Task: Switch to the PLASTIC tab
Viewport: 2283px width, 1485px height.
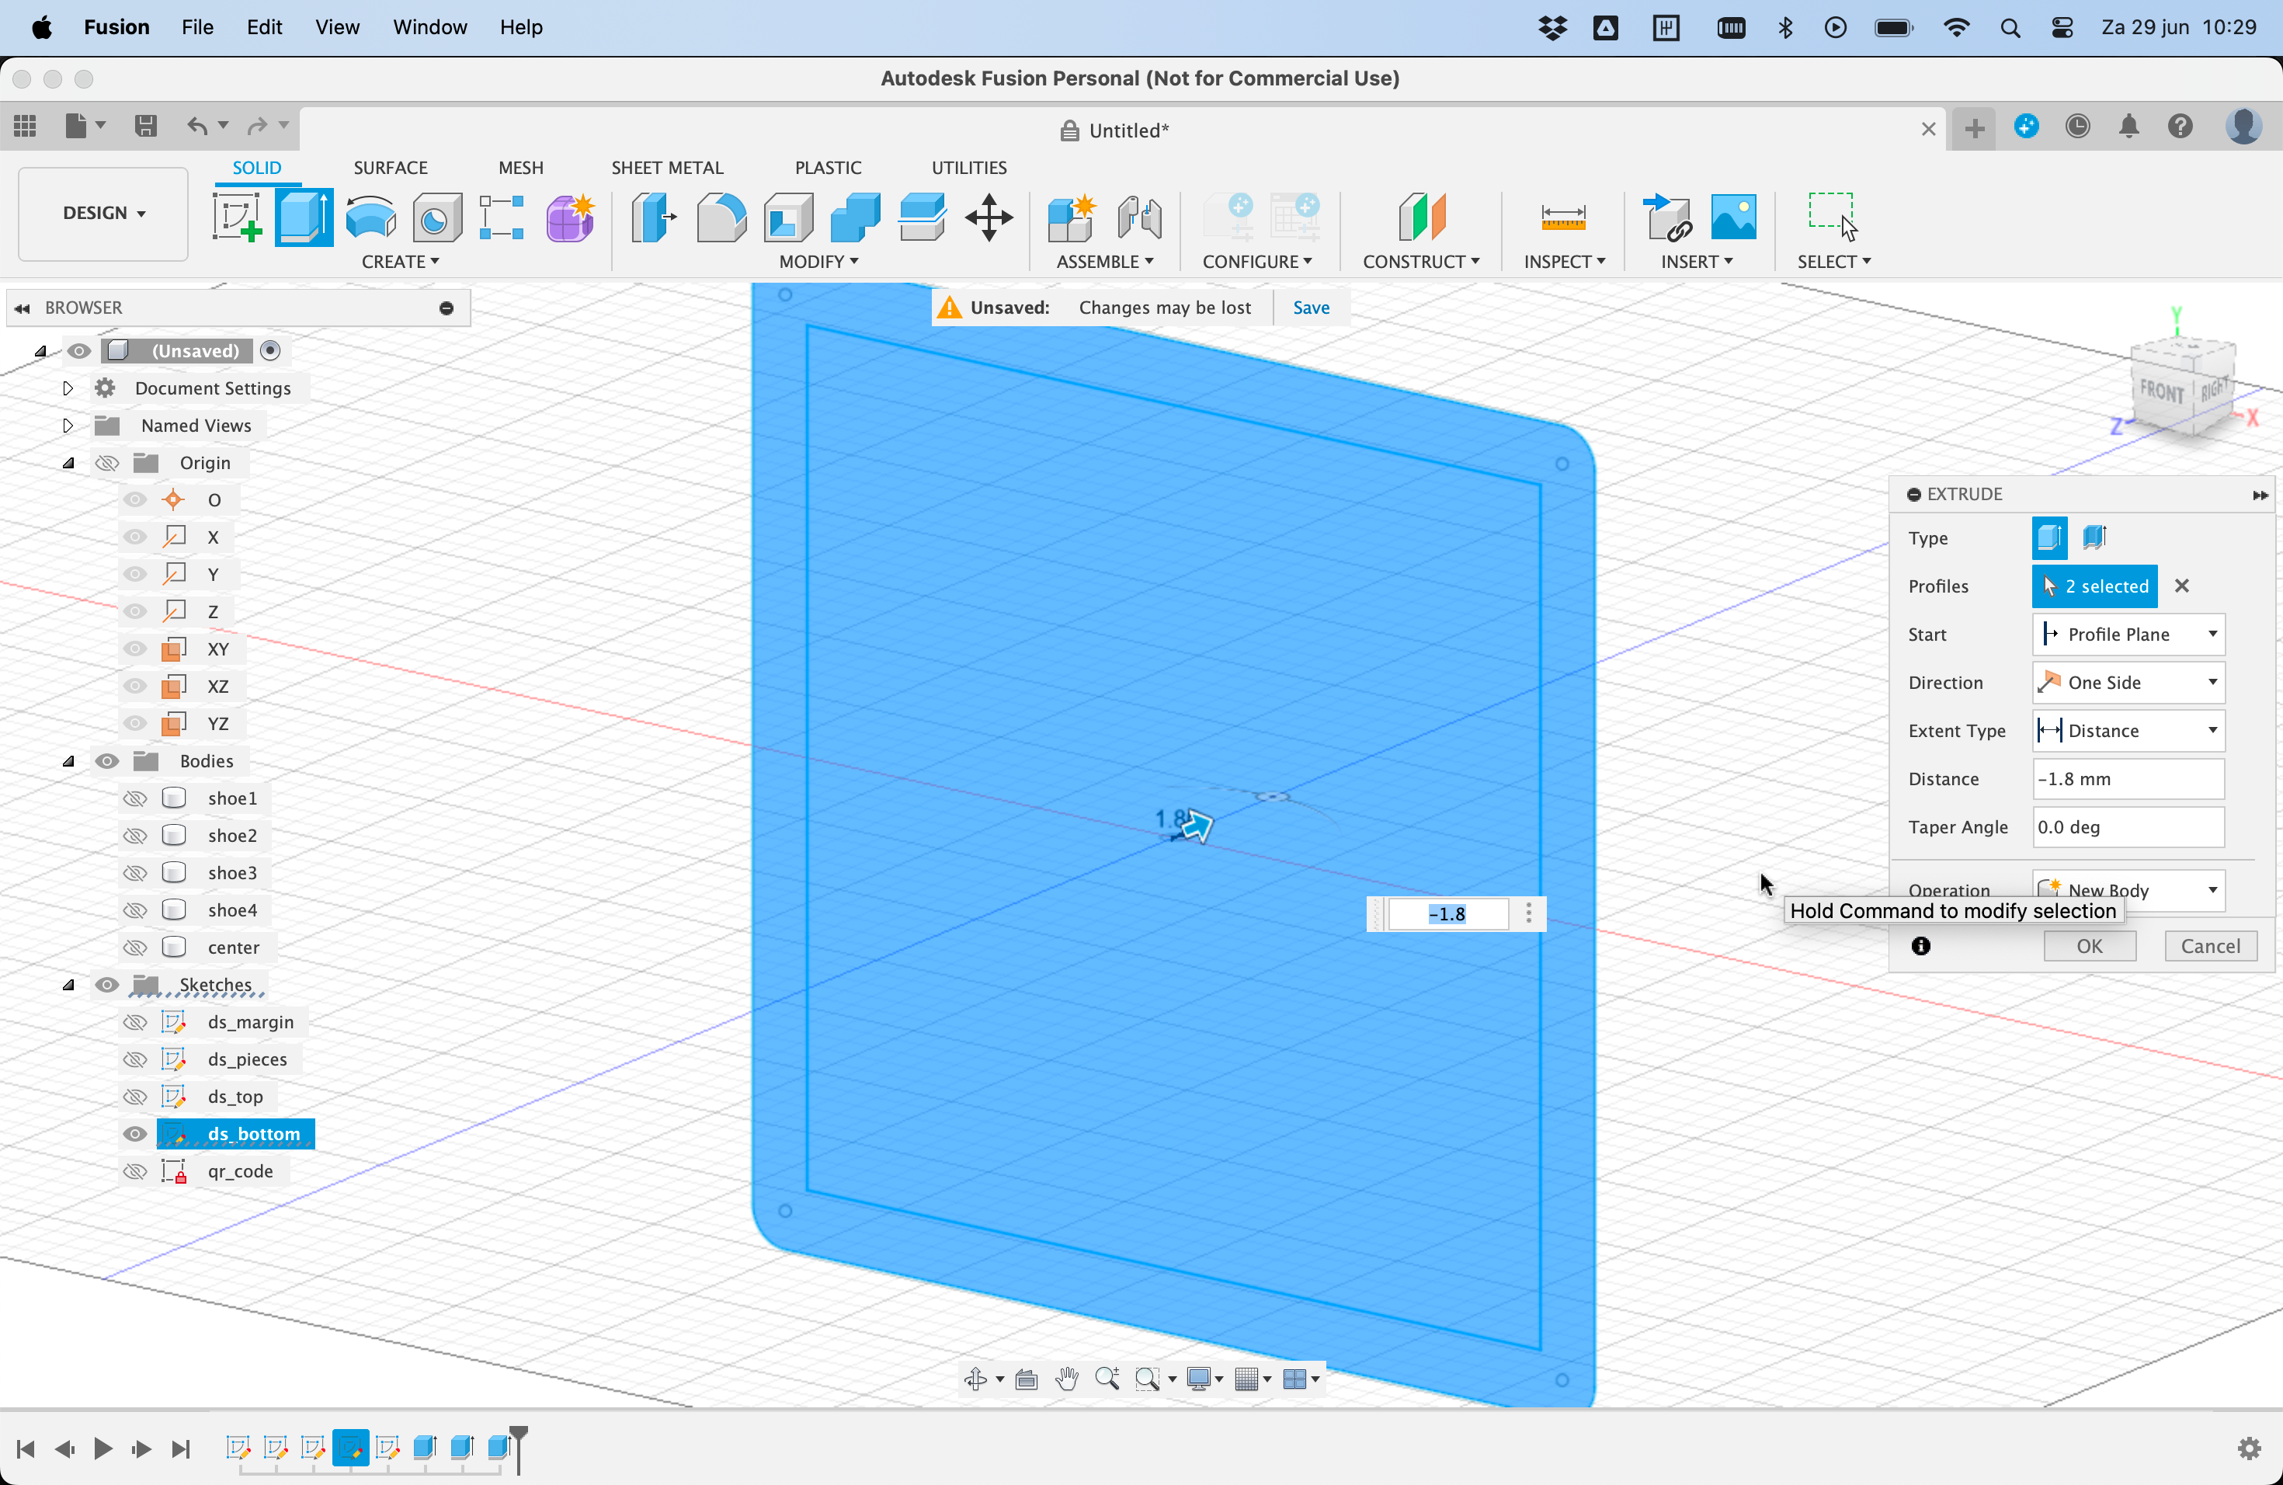Action: click(828, 167)
